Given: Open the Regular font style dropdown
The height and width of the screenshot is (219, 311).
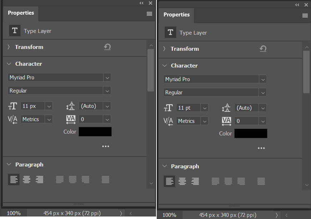Looking at the screenshot, I should coord(107,91).
